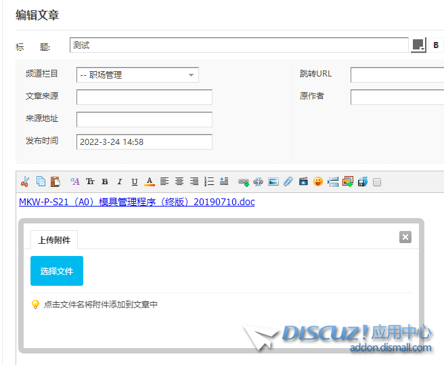Insert a hyperlink with link icon

[x=244, y=181]
